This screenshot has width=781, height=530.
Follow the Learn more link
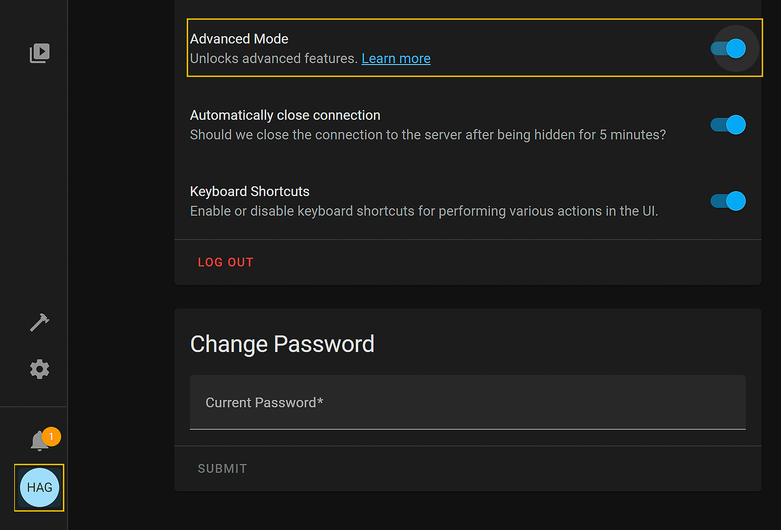click(x=396, y=58)
